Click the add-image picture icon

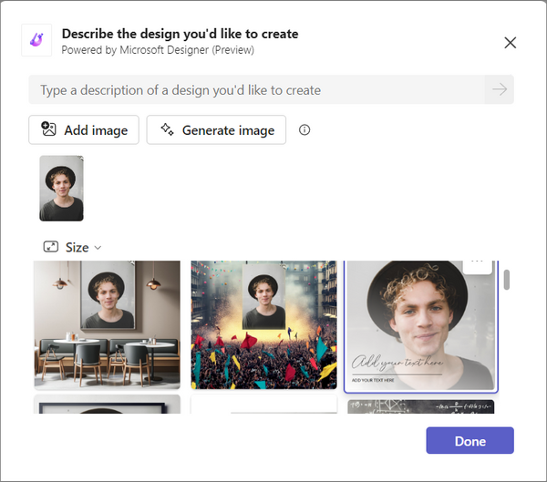pos(48,129)
